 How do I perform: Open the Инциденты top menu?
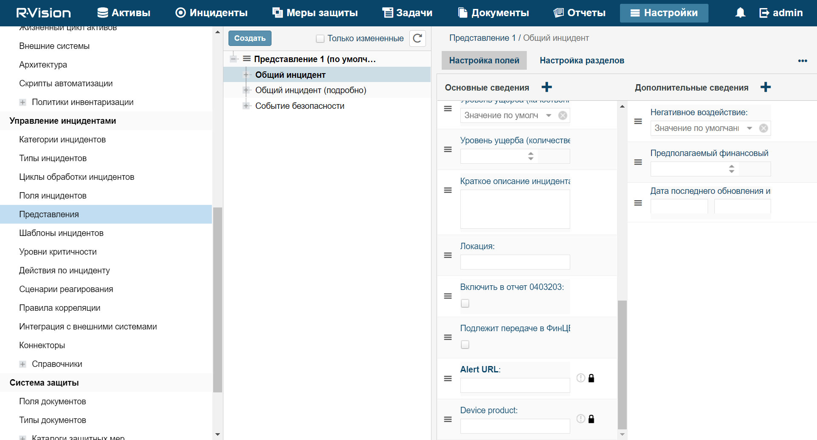tap(211, 13)
